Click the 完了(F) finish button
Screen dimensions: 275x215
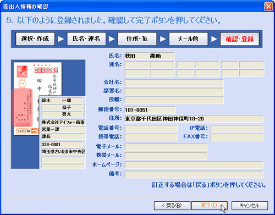pos(210,206)
